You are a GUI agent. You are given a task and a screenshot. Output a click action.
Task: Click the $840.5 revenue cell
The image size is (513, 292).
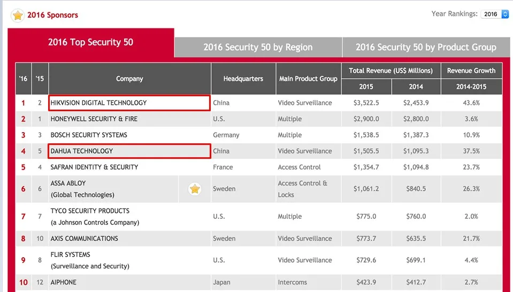[416, 189]
